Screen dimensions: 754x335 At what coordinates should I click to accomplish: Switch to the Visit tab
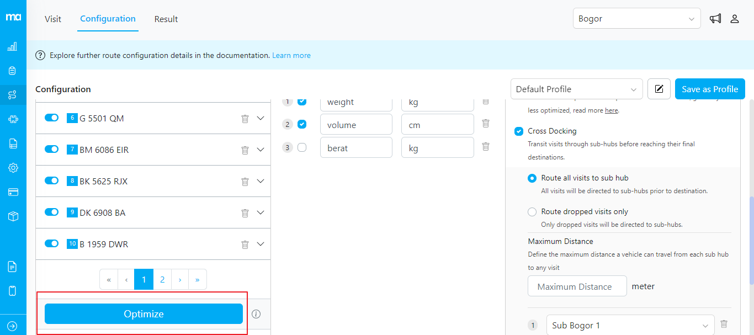53,19
